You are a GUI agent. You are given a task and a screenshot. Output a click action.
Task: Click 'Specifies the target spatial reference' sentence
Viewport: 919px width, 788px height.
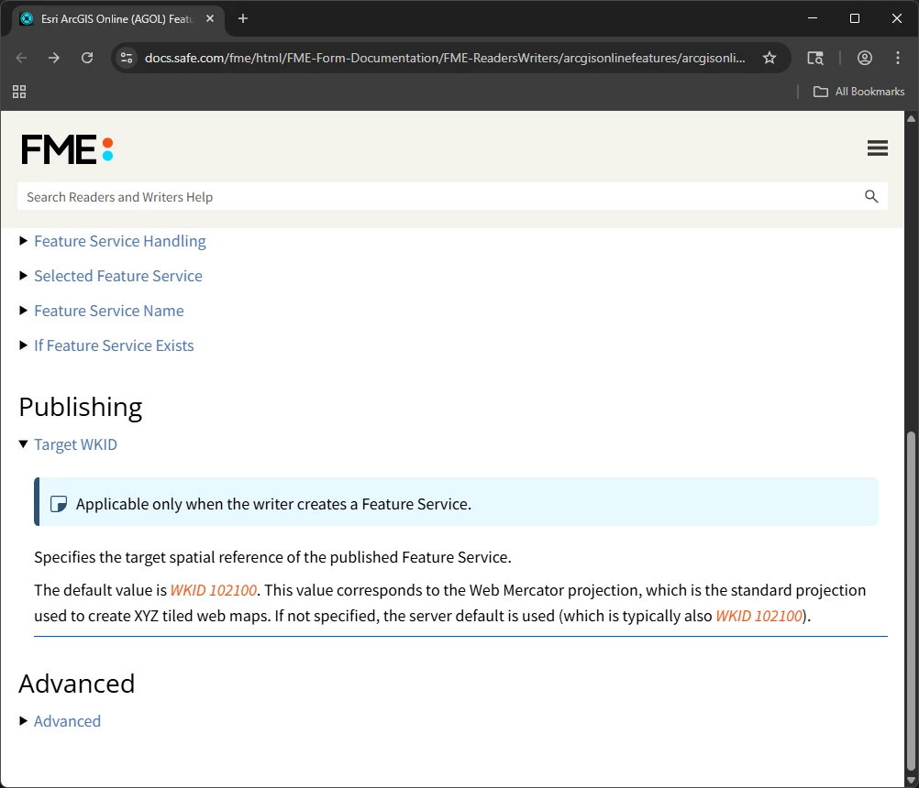pos(272,557)
